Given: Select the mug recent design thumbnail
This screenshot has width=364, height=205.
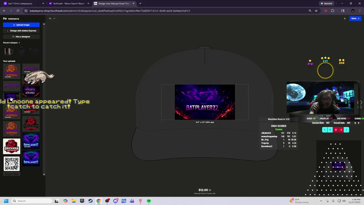Looking at the screenshot, I should pyautogui.click(x=9, y=51).
